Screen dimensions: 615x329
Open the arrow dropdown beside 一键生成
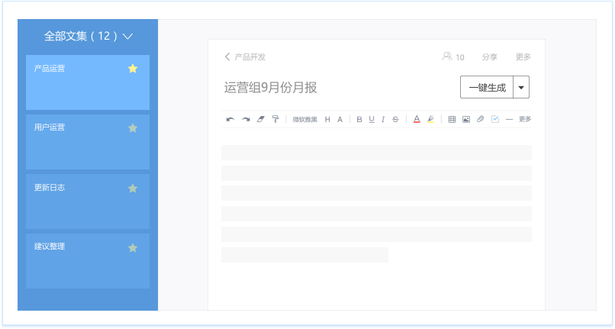(521, 88)
